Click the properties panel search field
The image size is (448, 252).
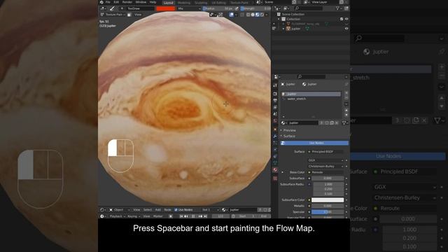click(311, 76)
